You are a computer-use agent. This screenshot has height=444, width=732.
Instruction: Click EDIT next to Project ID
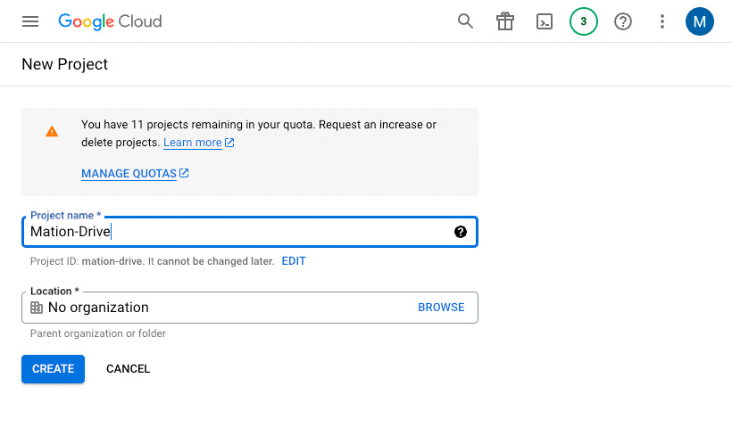point(294,261)
